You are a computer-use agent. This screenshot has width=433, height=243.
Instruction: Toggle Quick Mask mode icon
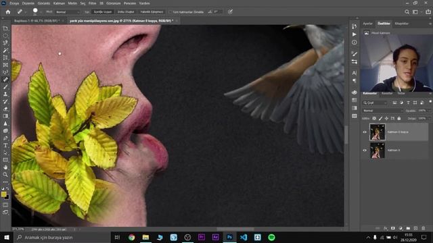coord(5,205)
